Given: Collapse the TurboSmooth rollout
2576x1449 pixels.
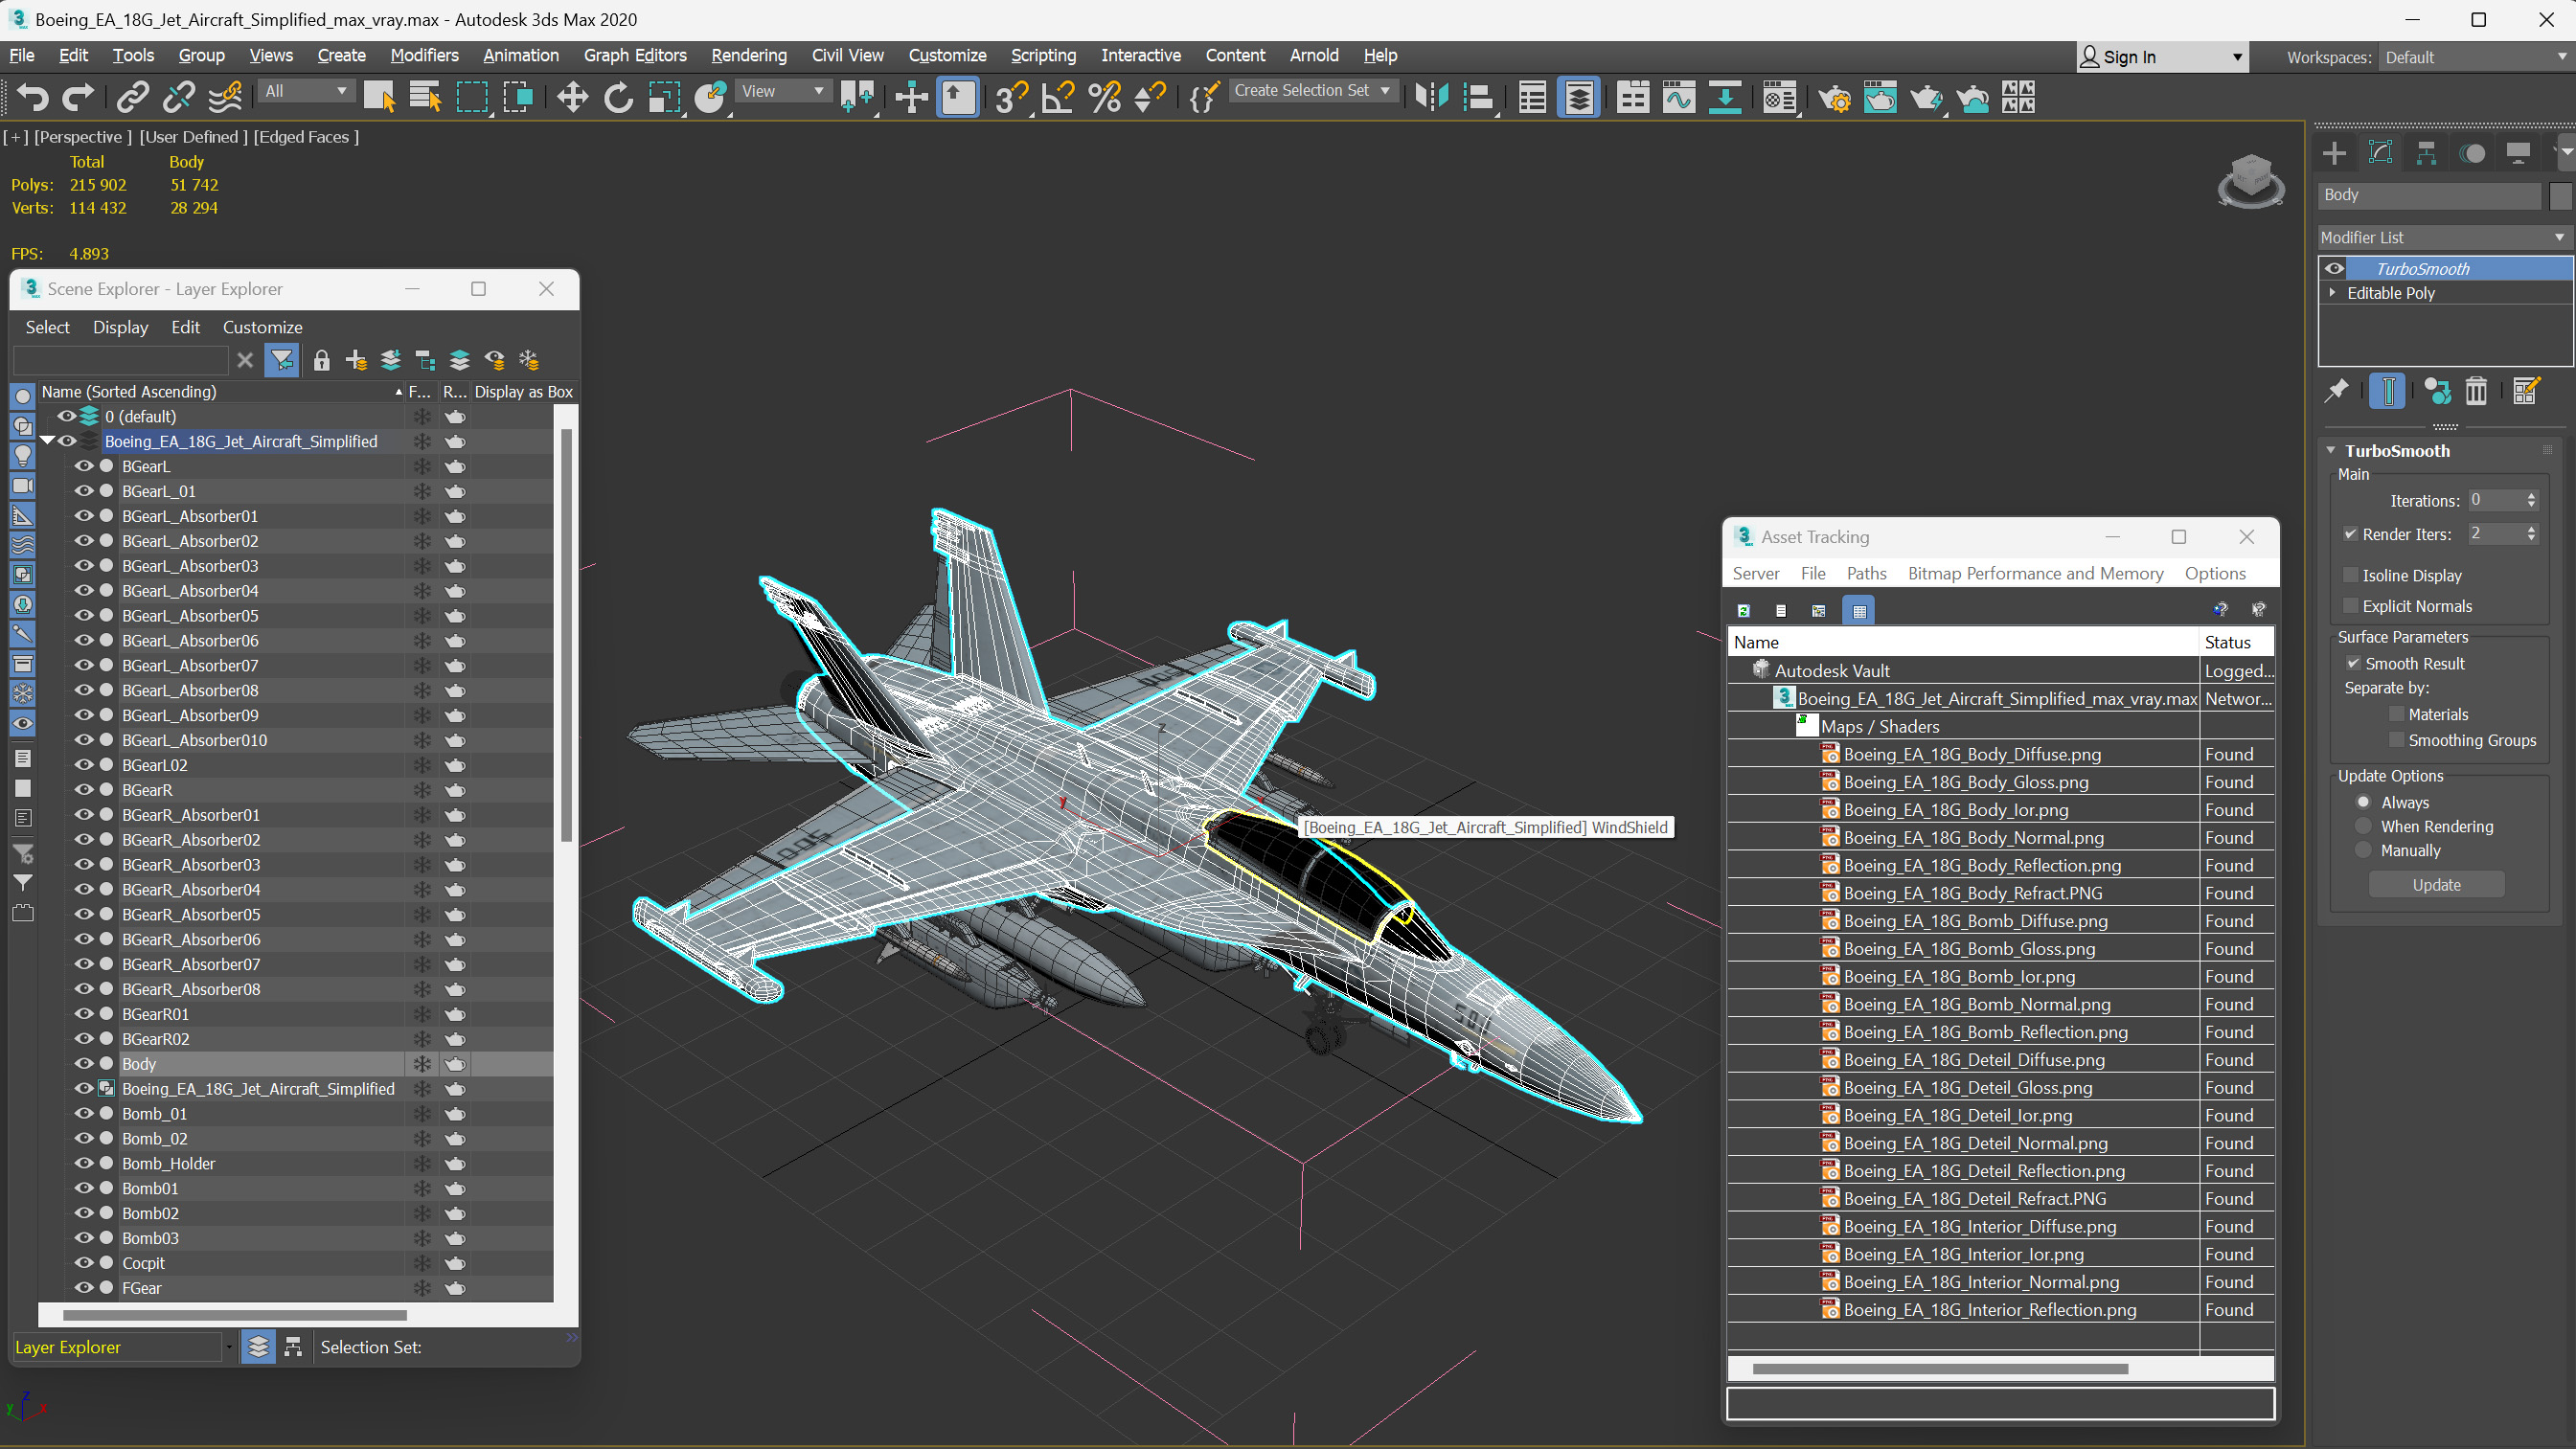Looking at the screenshot, I should point(2331,451).
